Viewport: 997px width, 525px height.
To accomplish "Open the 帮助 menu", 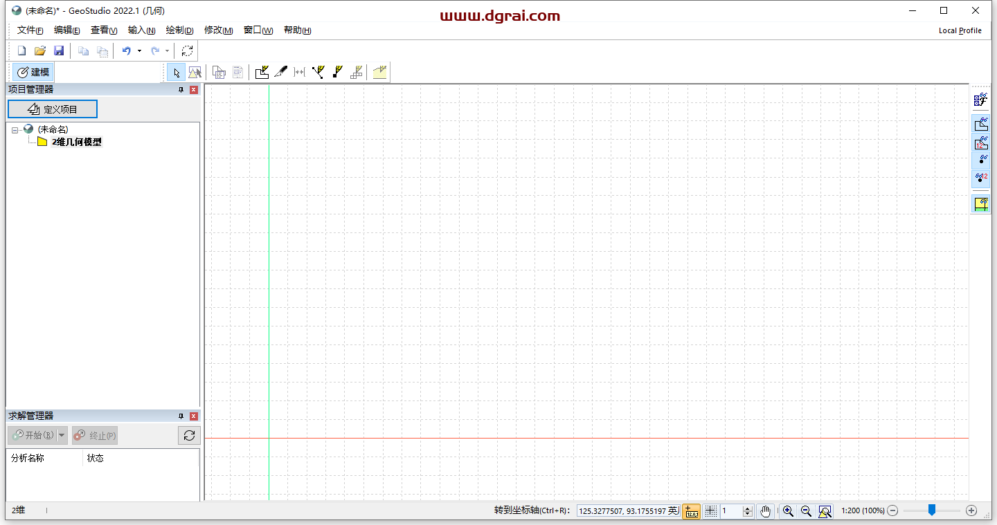I will [297, 30].
